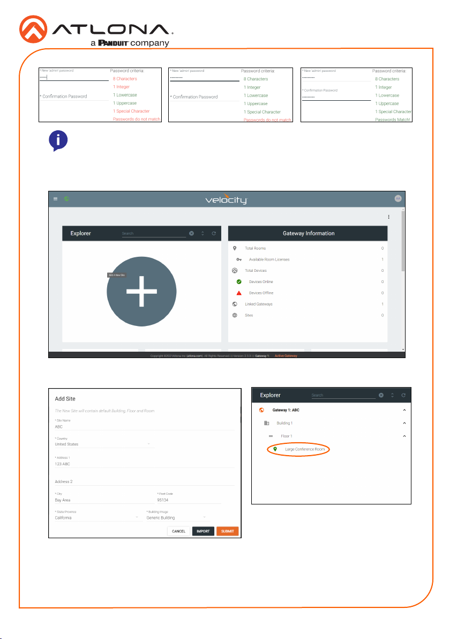Click the floor icon beside Floor 1
Viewport: 450px width, 639px height.
pyautogui.click(x=271, y=436)
